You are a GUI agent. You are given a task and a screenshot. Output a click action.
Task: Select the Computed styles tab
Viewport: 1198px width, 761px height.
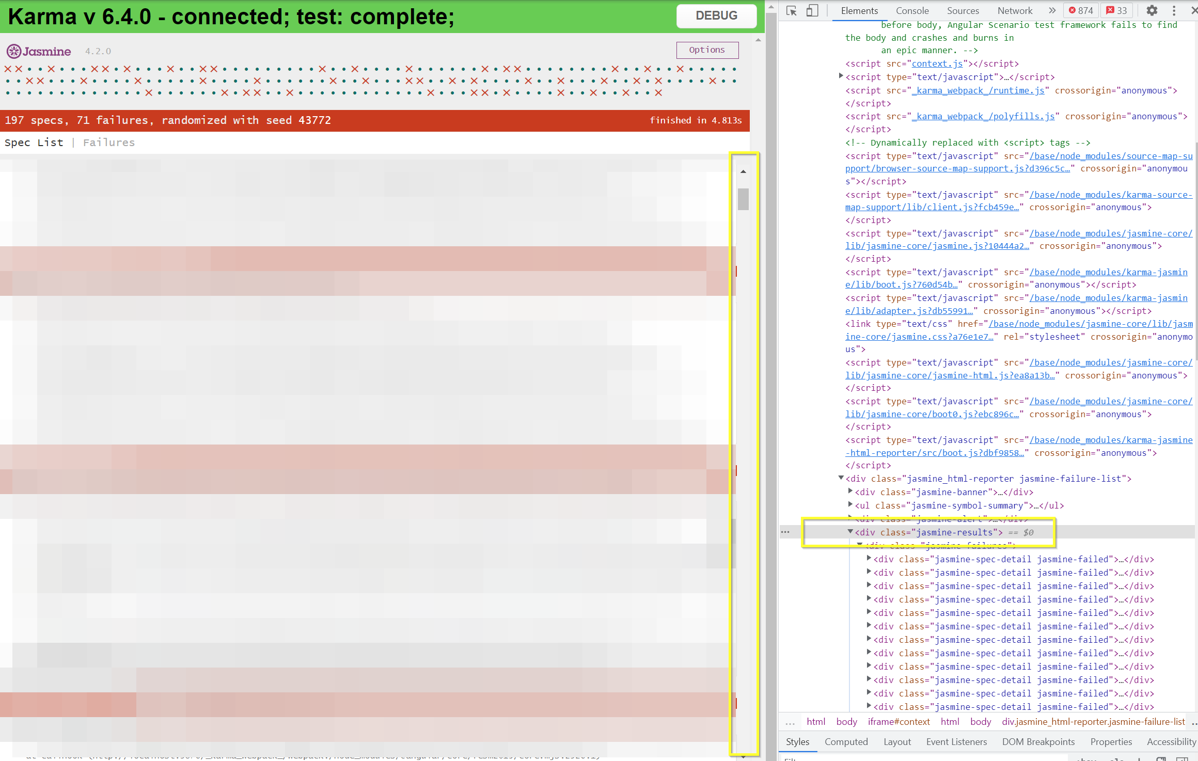pos(846,742)
